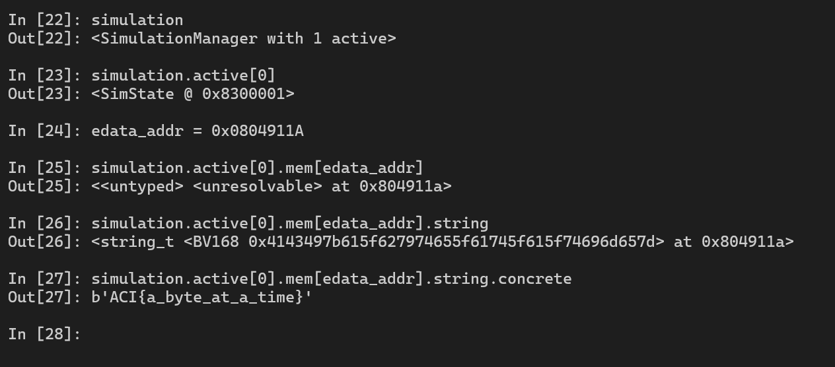Click the mem[edata_addr] text in In [25]

[355, 168]
